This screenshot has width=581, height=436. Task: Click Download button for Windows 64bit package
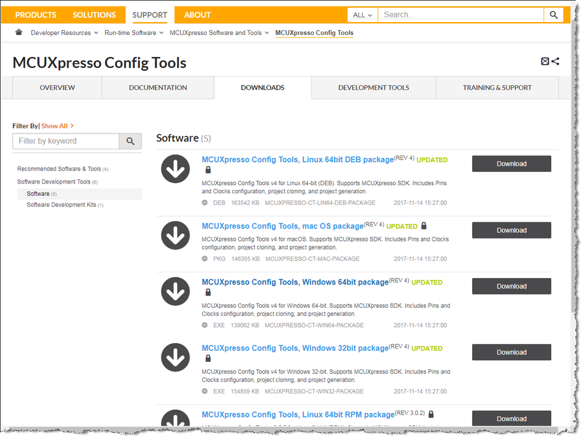coord(511,286)
